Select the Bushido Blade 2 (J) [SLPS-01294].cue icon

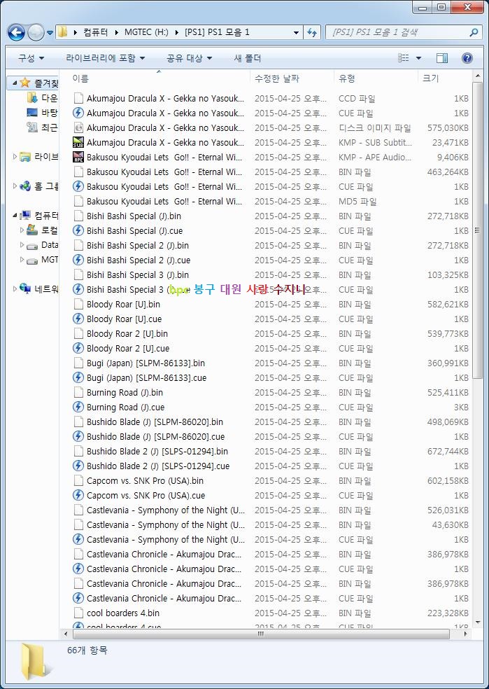tap(78, 466)
